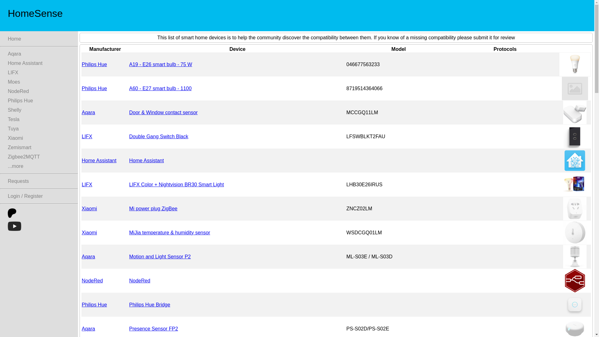Image resolution: width=599 pixels, height=337 pixels.
Task: Open Door & Window contact sensor link
Action: tap(163, 113)
